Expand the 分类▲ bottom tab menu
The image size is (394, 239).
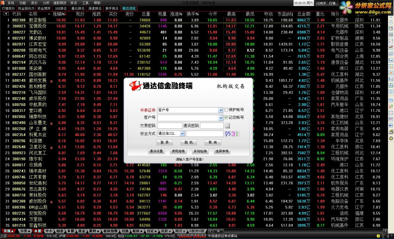25,231
